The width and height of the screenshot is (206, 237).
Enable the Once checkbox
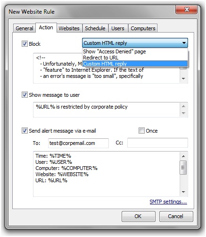tap(141, 131)
